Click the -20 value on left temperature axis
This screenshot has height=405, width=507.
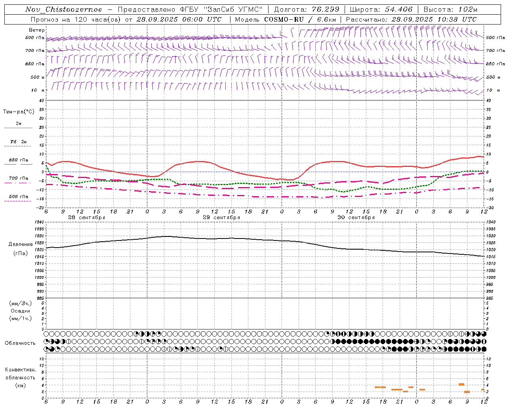click(x=40, y=208)
